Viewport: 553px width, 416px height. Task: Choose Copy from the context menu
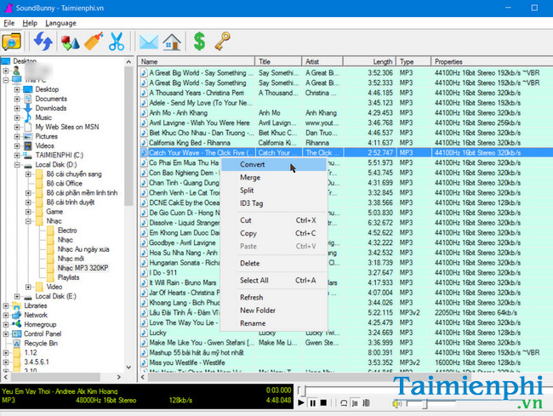click(x=274, y=233)
